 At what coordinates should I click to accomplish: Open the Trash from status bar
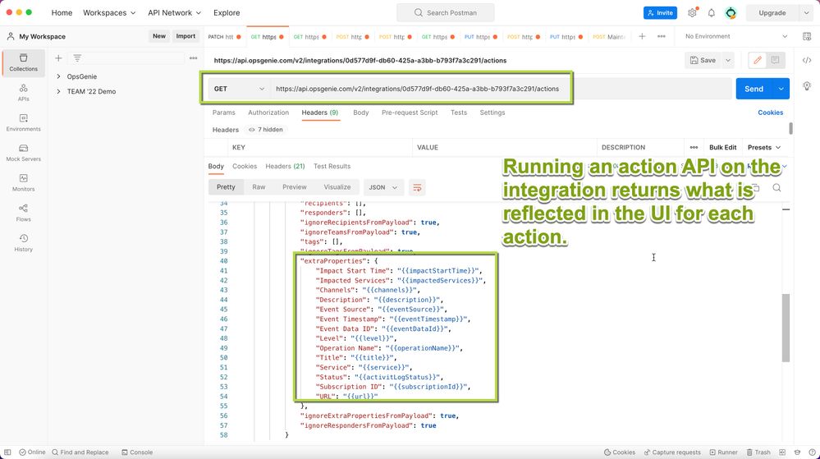point(758,452)
